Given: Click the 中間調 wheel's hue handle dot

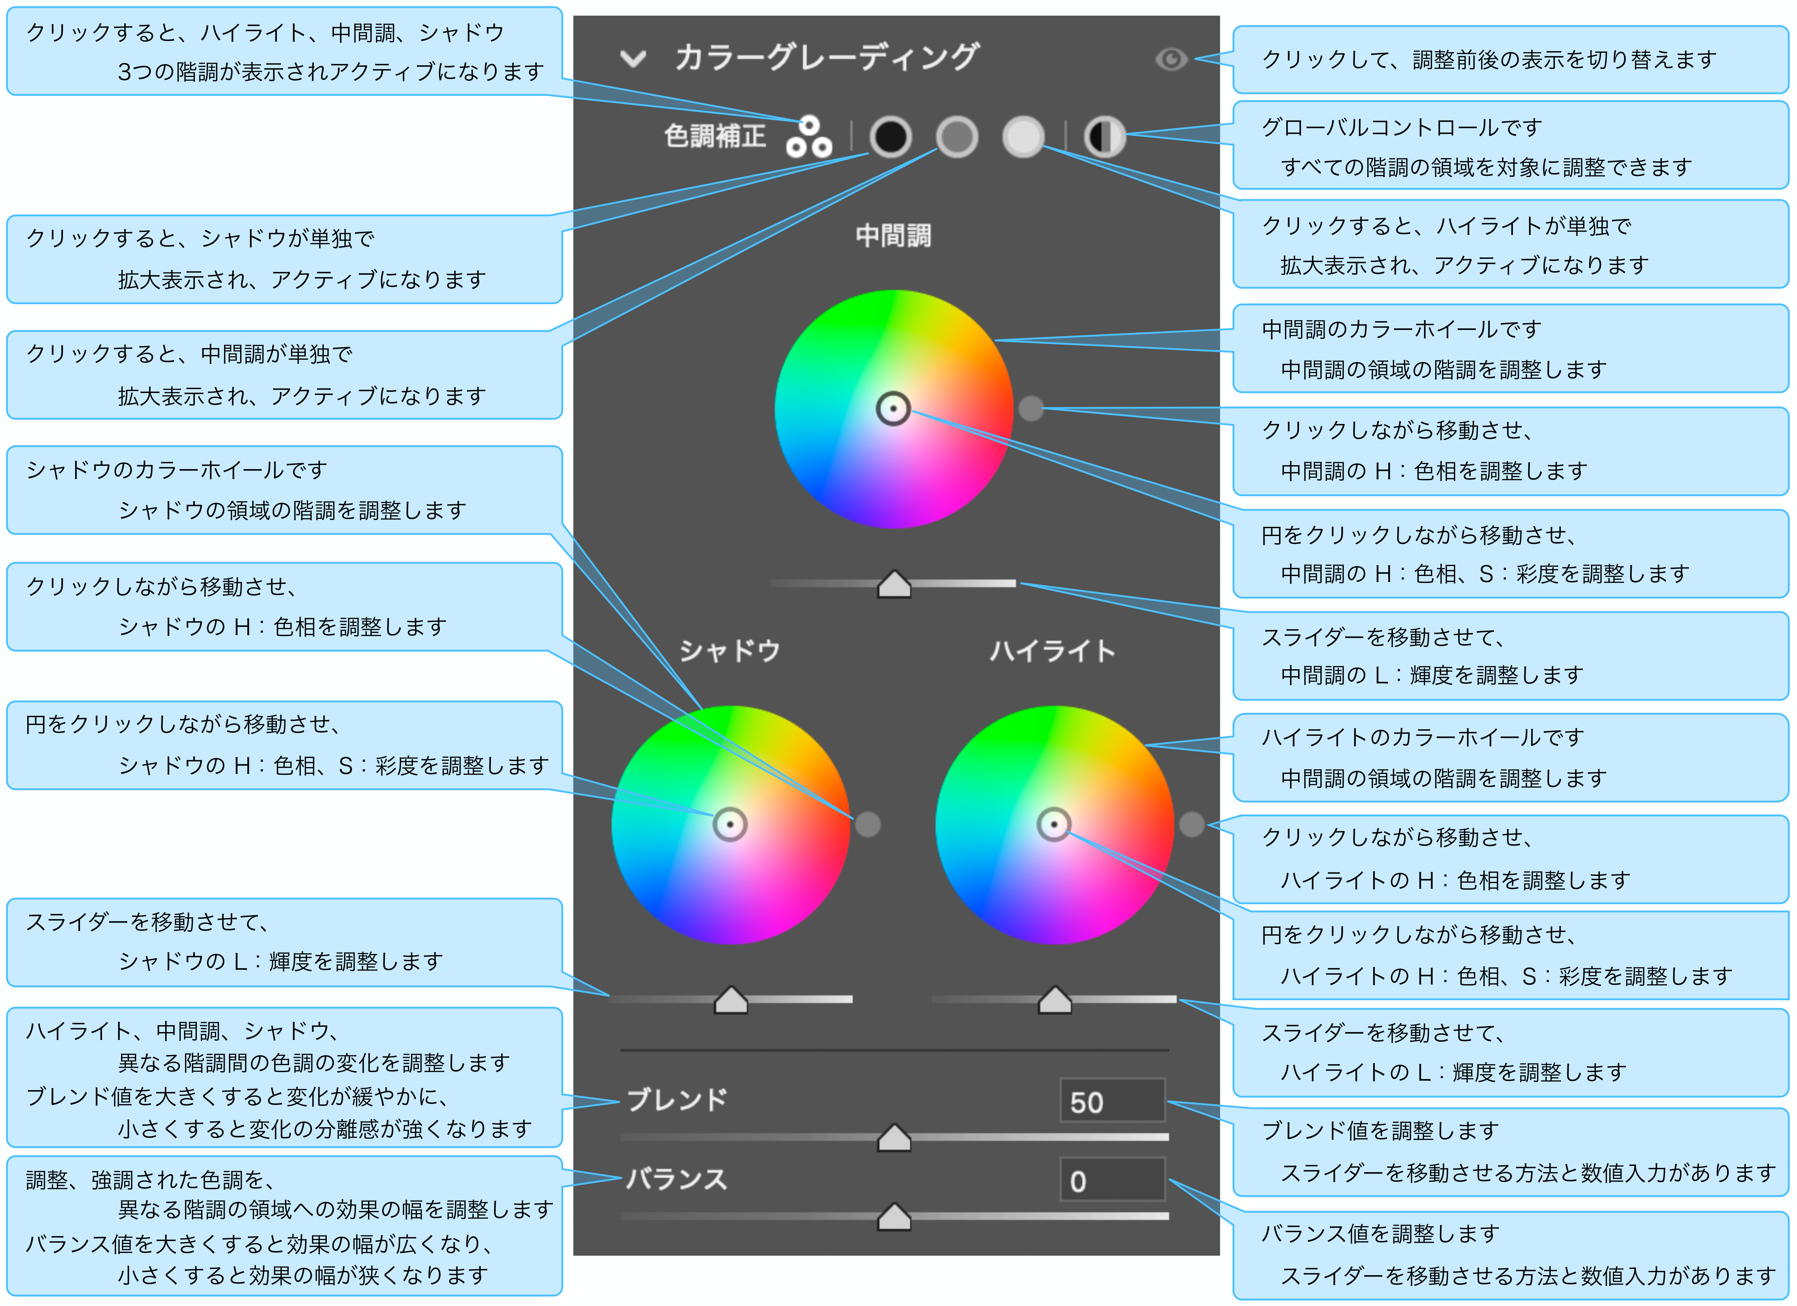Looking at the screenshot, I should point(1031,409).
